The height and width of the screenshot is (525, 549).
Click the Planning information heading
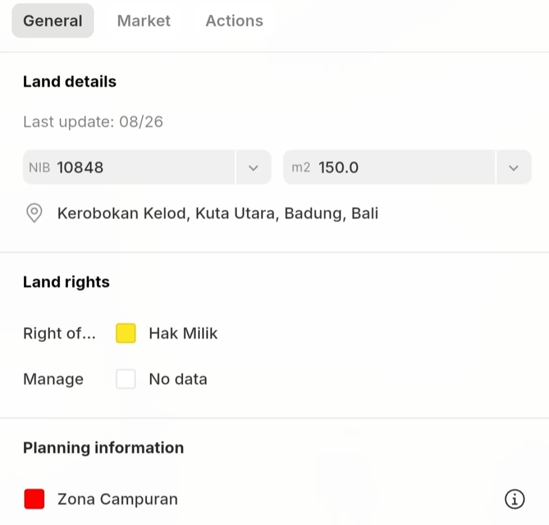click(103, 448)
